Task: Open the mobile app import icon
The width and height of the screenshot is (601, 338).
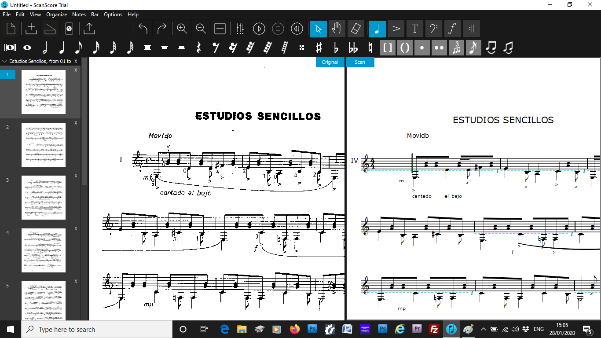Action: tap(69, 29)
